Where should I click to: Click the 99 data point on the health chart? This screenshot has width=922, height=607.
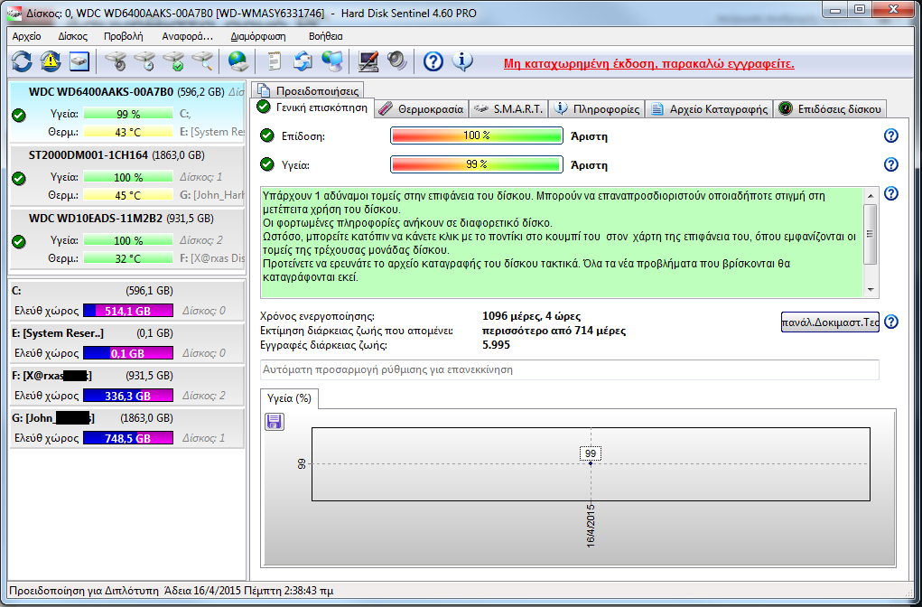point(591,463)
